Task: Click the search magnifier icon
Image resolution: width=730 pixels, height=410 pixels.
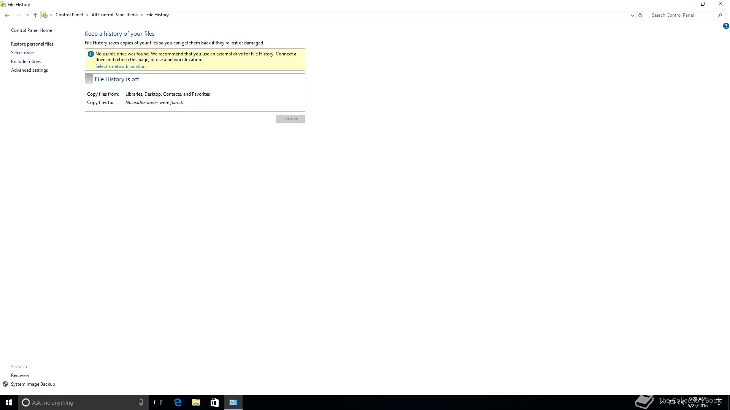Action: tap(720, 15)
